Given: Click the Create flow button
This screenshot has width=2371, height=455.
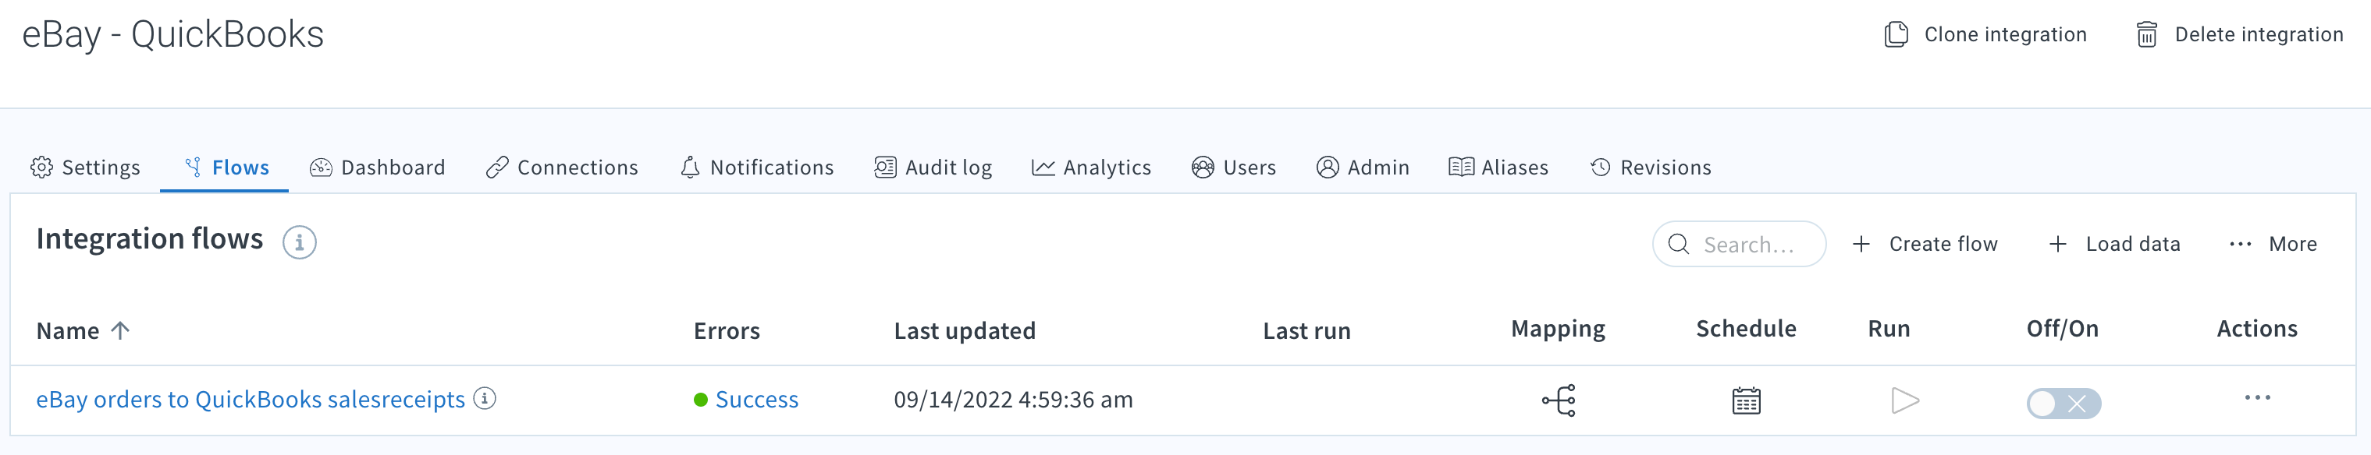Looking at the screenshot, I should click(x=1925, y=245).
